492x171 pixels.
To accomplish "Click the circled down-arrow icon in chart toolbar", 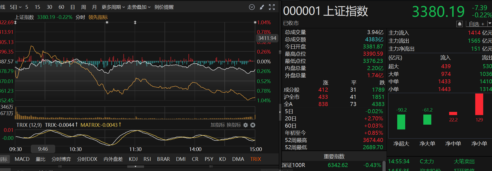I will [252, 7].
